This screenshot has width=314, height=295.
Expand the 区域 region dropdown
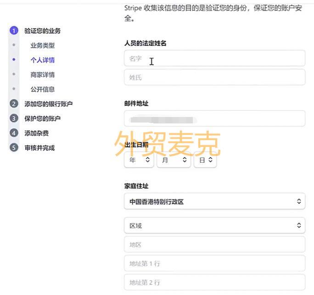[x=214, y=225]
